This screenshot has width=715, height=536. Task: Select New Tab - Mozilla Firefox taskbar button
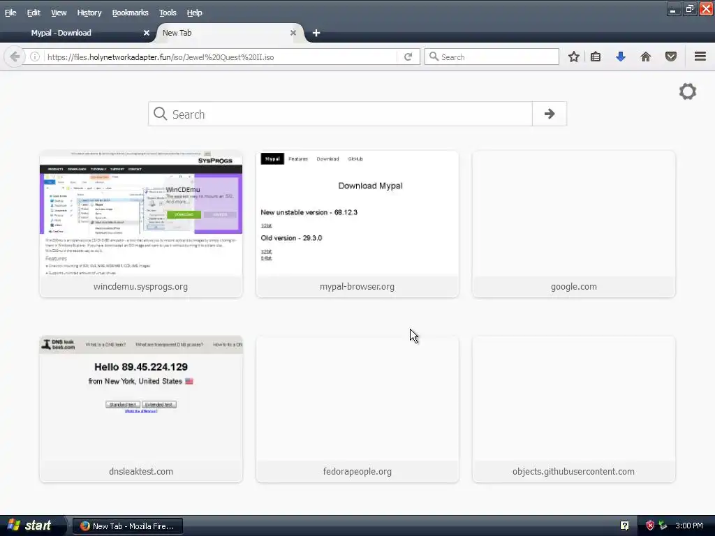point(128,526)
